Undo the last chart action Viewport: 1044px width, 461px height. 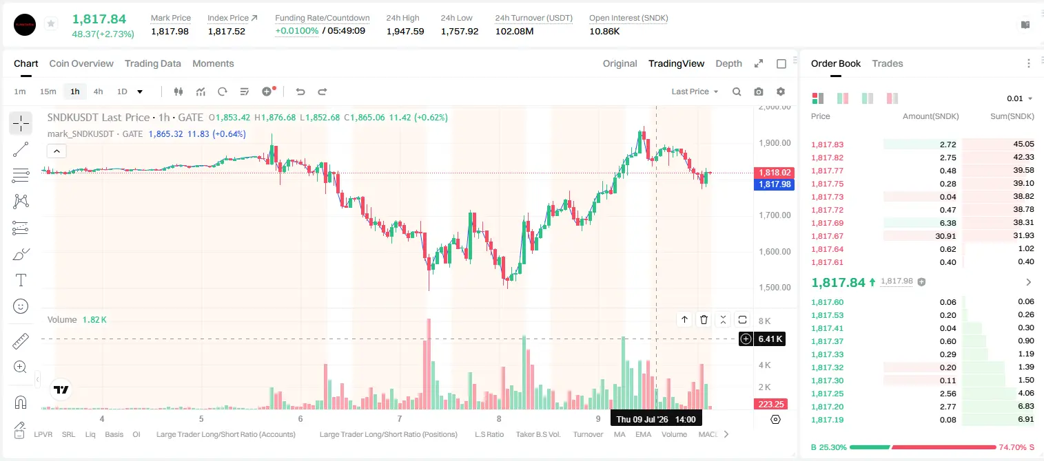300,92
